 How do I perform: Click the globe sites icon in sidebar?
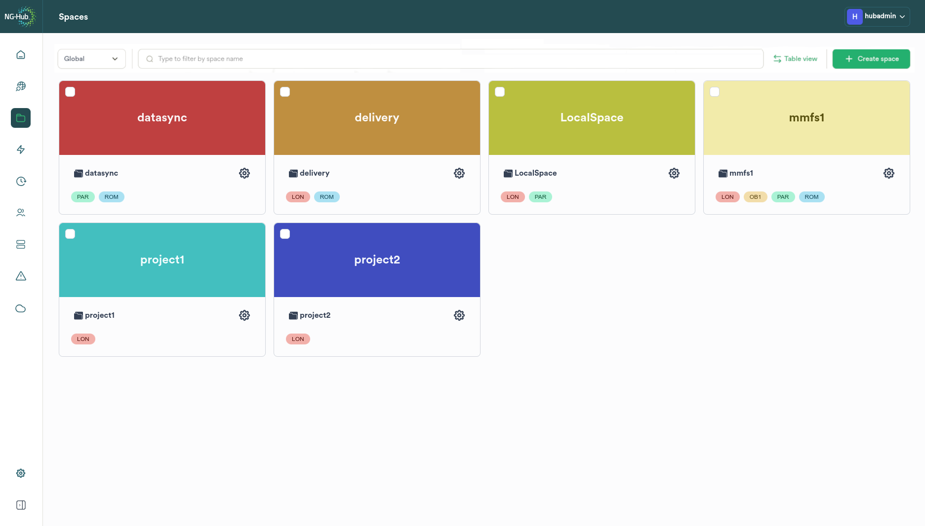point(21,86)
